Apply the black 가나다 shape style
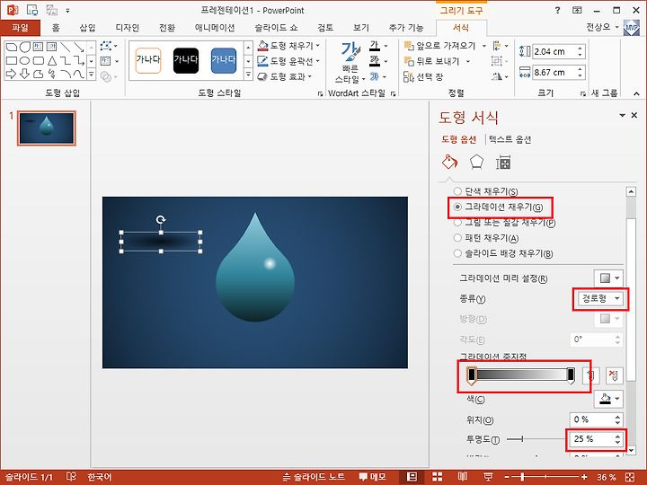647x485 pixels. coord(186,61)
